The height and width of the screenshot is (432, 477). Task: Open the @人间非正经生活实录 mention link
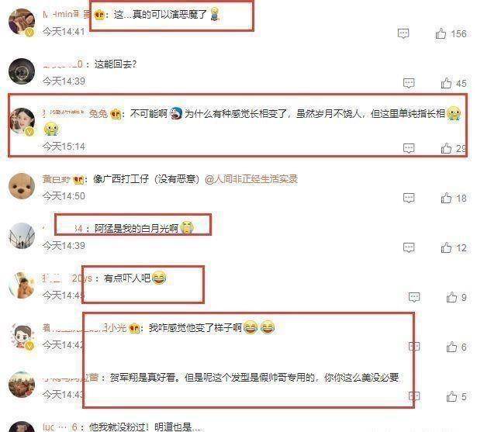[251, 179]
